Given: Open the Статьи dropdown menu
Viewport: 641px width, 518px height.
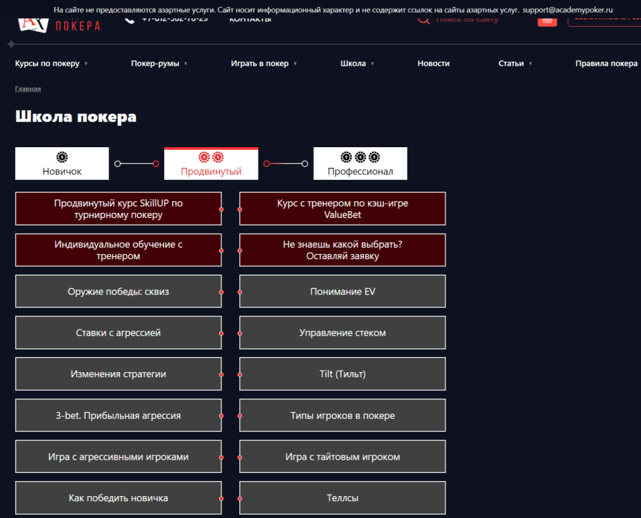Looking at the screenshot, I should coord(515,63).
